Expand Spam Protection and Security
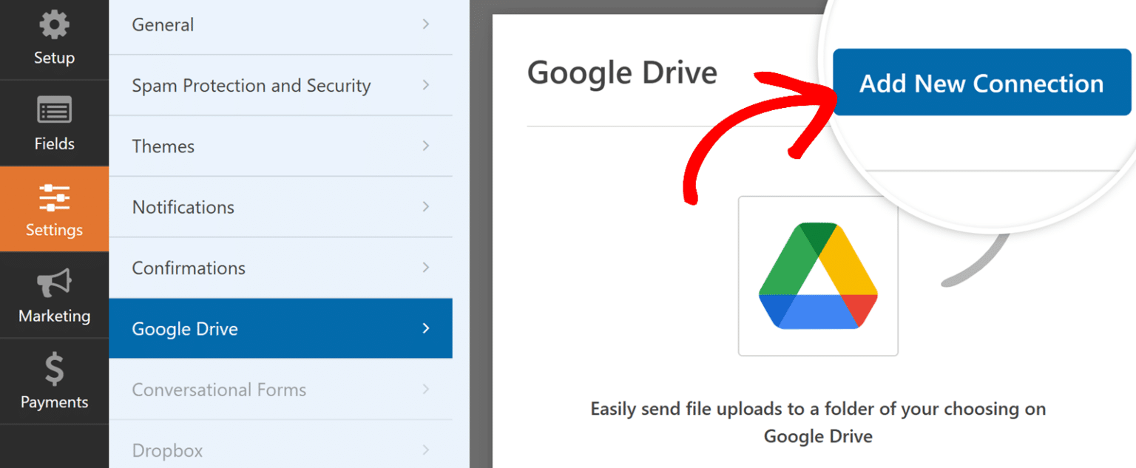Viewport: 1136px width, 468px height. (x=281, y=85)
